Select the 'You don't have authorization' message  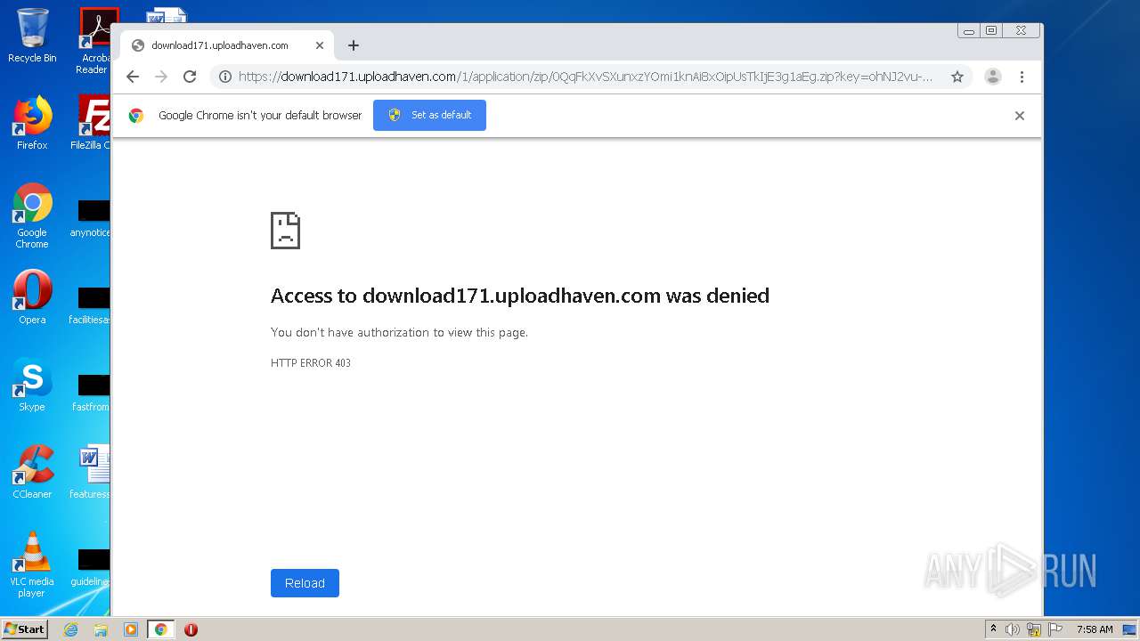pos(399,332)
